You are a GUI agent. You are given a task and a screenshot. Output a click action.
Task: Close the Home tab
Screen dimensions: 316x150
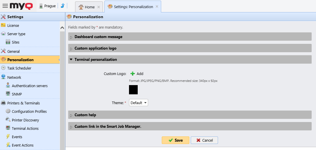point(99,7)
